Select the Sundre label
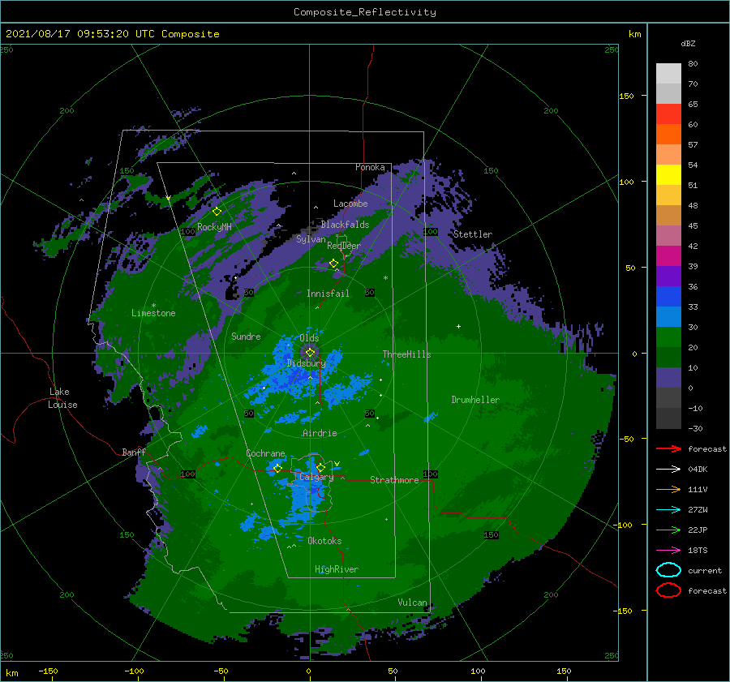The image size is (730, 682). [246, 336]
